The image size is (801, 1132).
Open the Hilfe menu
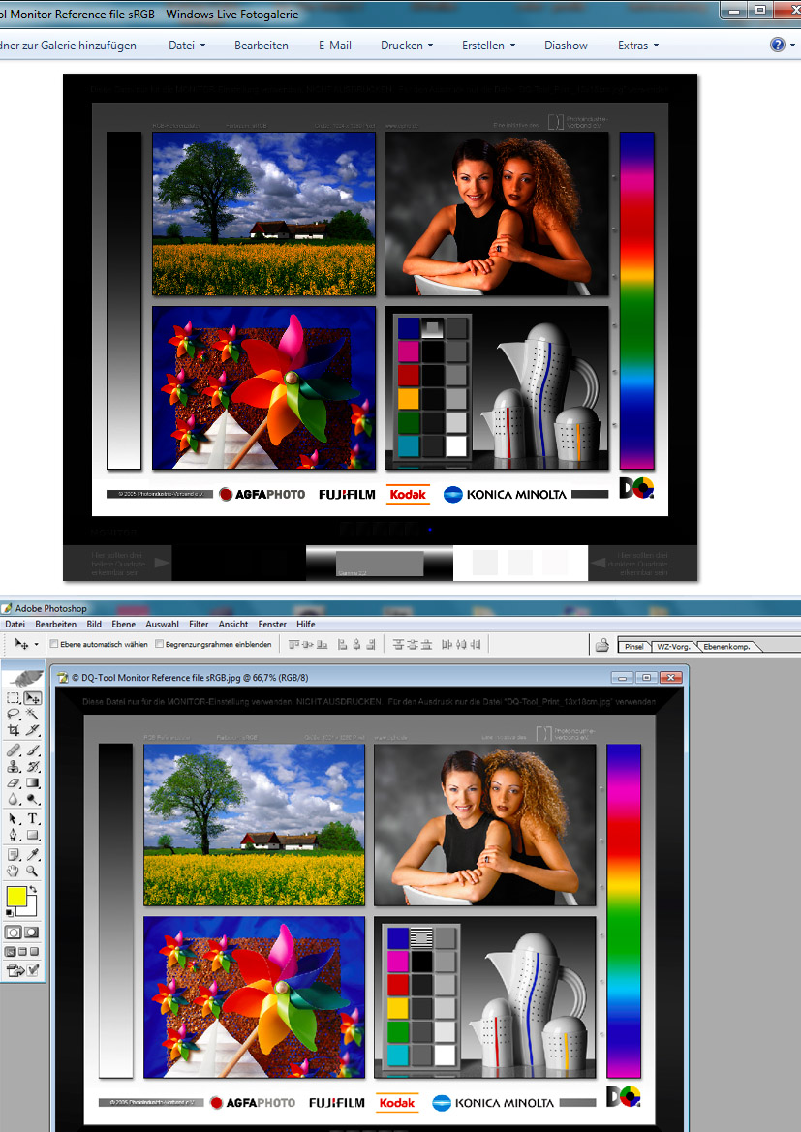click(305, 624)
